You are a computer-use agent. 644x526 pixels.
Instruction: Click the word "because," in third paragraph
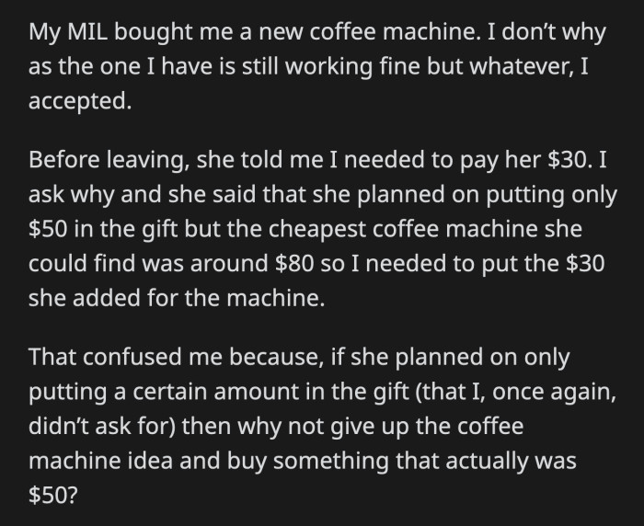[276, 357]
